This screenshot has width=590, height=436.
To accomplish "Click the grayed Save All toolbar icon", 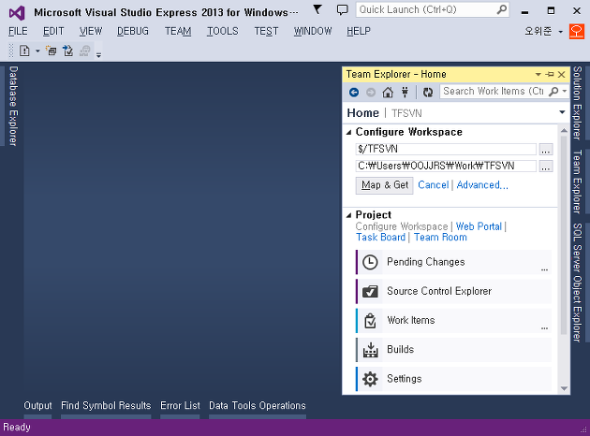I will point(85,51).
